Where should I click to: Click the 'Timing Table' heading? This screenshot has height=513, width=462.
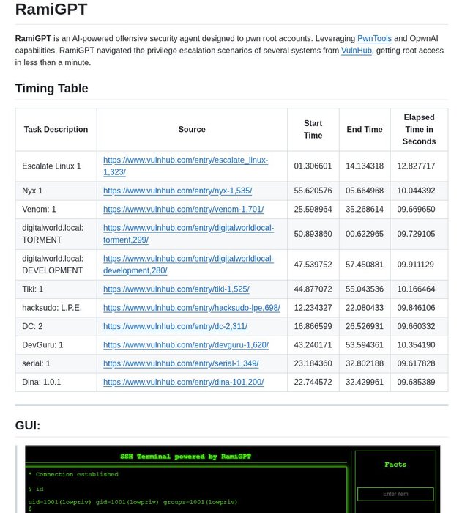click(x=52, y=89)
